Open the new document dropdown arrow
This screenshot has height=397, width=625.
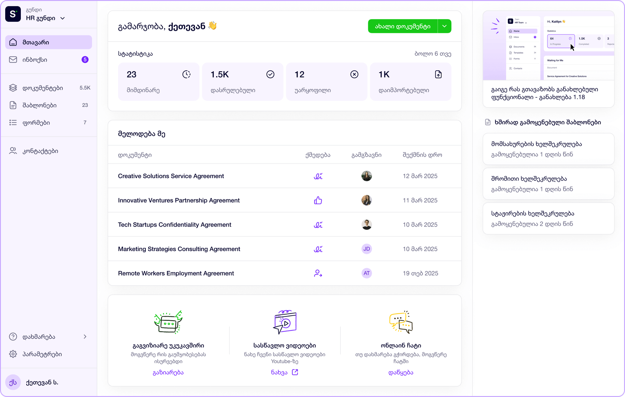point(444,26)
